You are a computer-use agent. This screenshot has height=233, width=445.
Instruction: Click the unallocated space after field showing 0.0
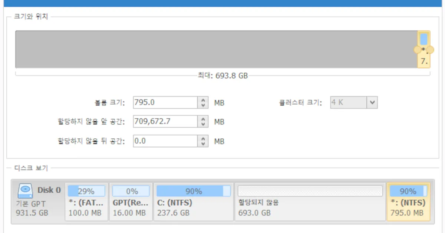click(165, 141)
